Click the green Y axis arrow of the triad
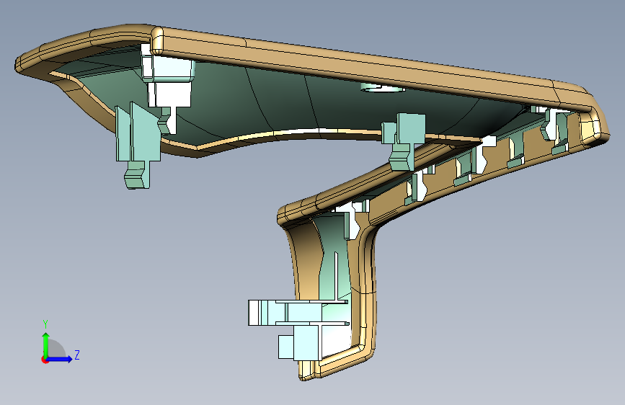 46,345
